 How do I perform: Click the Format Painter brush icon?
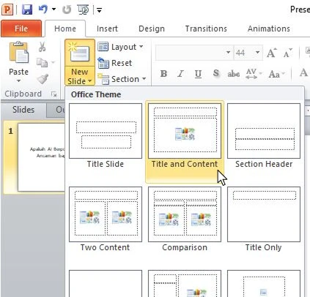coord(43,78)
